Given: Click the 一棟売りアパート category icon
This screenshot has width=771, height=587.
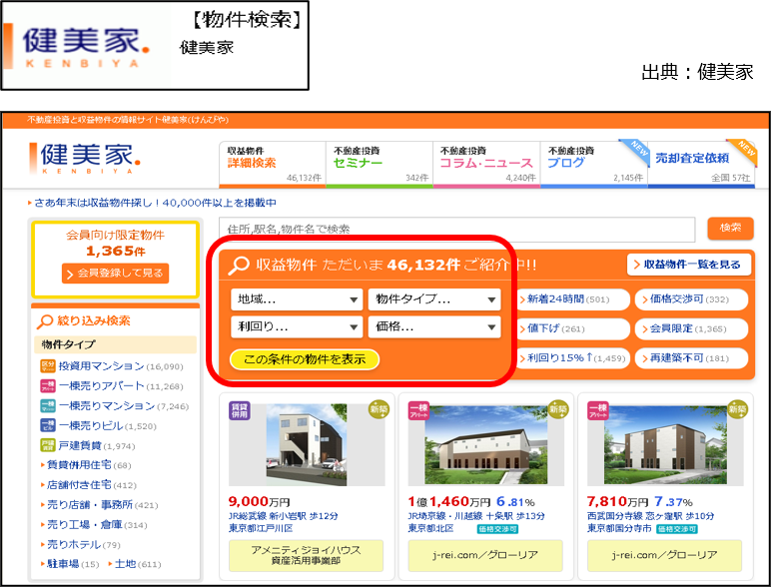Looking at the screenshot, I should pyautogui.click(x=47, y=386).
